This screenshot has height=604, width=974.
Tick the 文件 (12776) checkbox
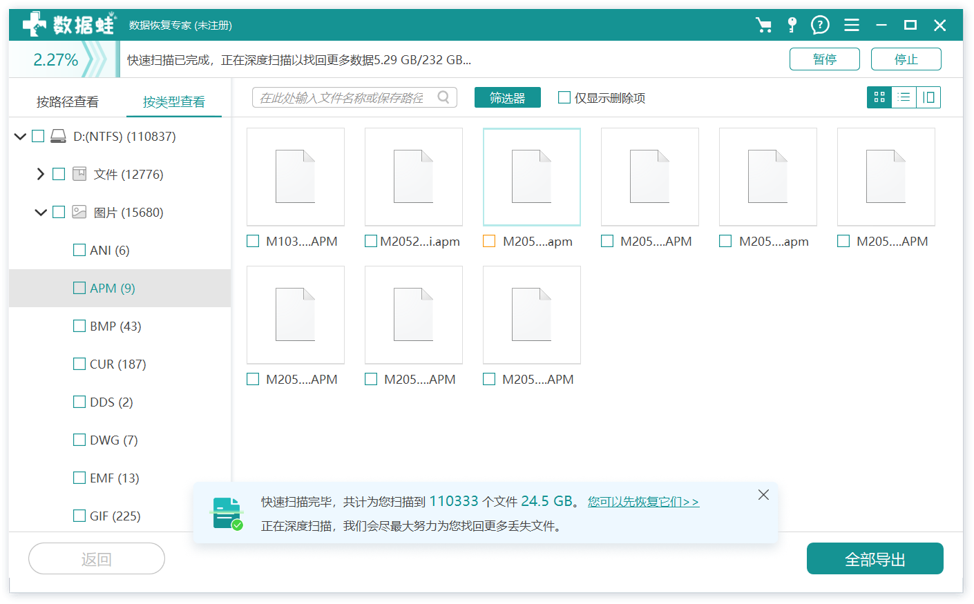click(59, 174)
